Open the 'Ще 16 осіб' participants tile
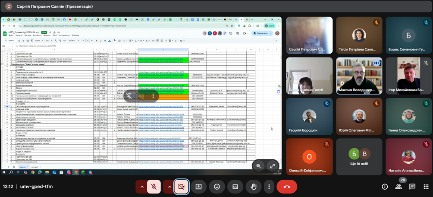This screenshot has height=197, width=433. pyautogui.click(x=358, y=156)
